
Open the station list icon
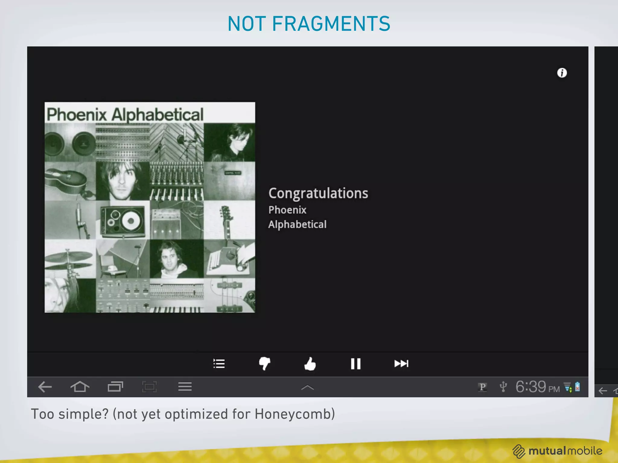point(219,364)
